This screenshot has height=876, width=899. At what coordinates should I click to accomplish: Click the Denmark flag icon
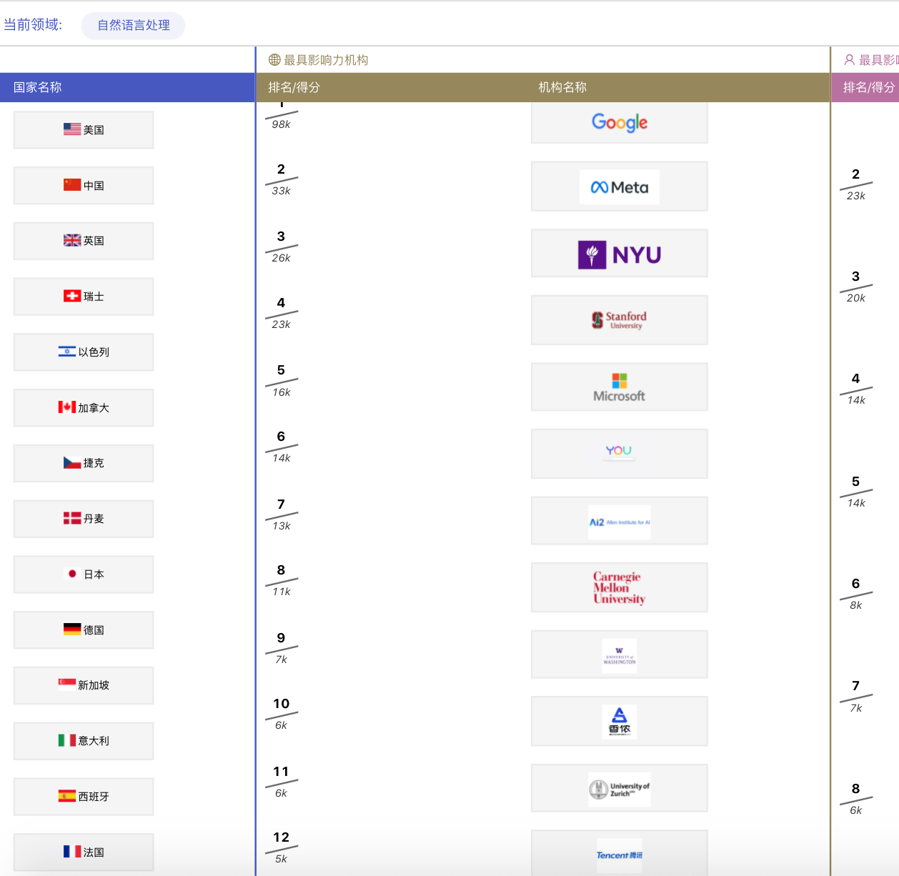[x=72, y=518]
